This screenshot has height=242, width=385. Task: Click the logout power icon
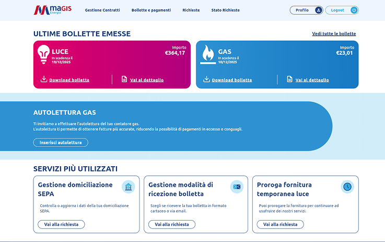point(354,10)
